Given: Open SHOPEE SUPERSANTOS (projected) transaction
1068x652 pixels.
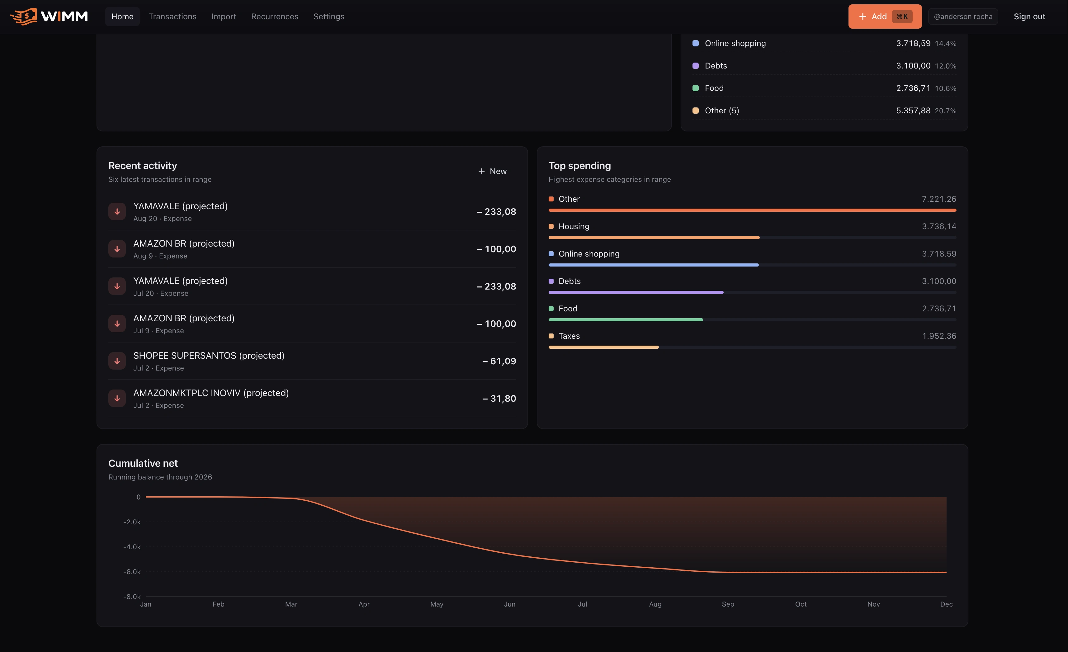Looking at the screenshot, I should tap(312, 361).
